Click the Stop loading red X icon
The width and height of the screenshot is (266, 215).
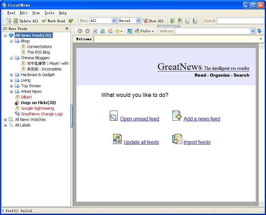tap(95, 31)
